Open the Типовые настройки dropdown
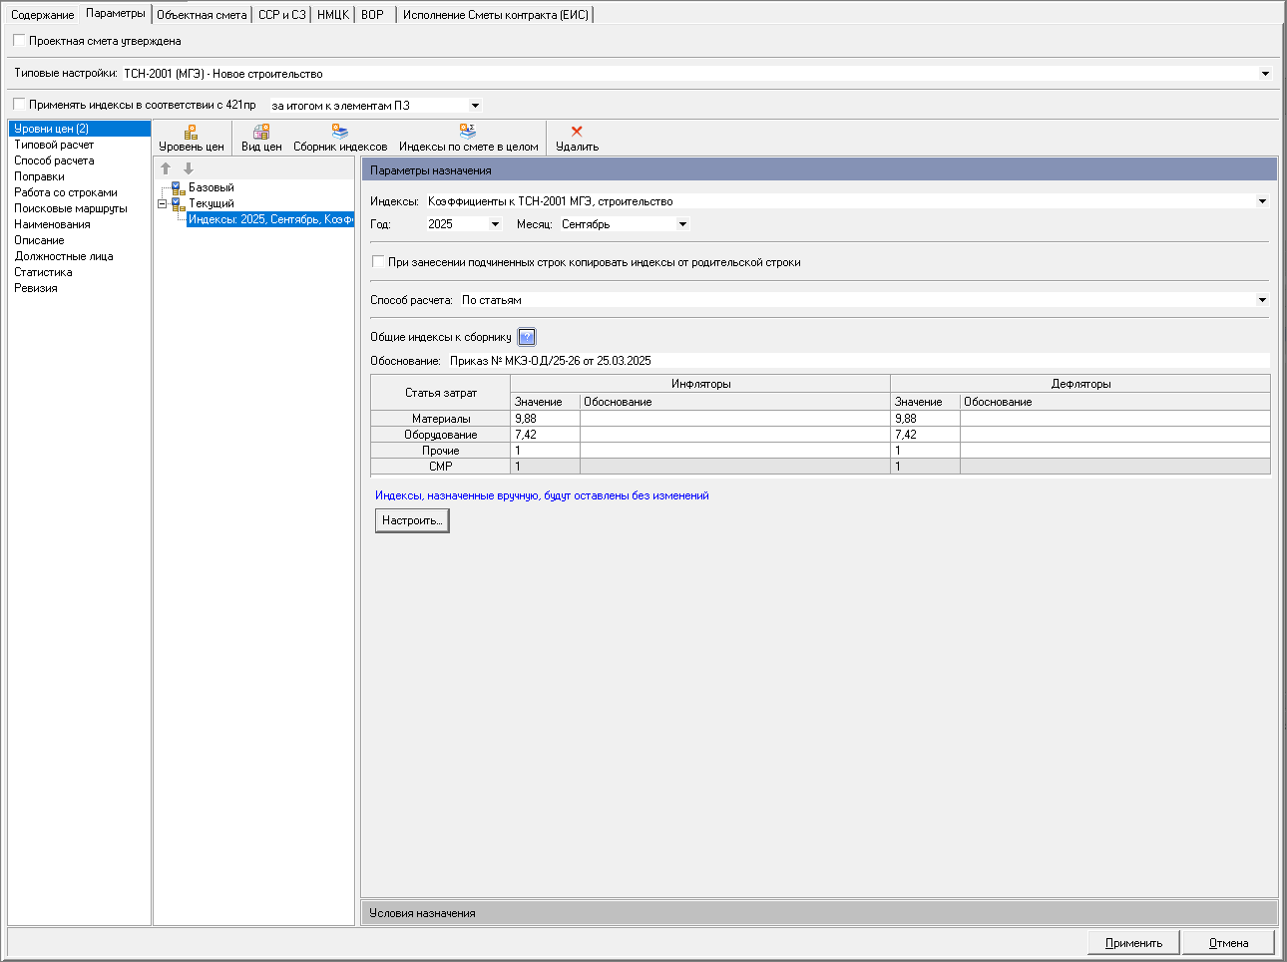Viewport: 1287px width, 962px height. pyautogui.click(x=1265, y=74)
